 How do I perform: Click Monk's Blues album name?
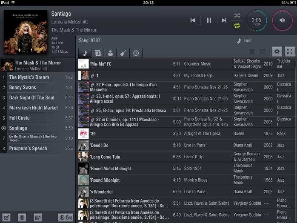click(195, 180)
